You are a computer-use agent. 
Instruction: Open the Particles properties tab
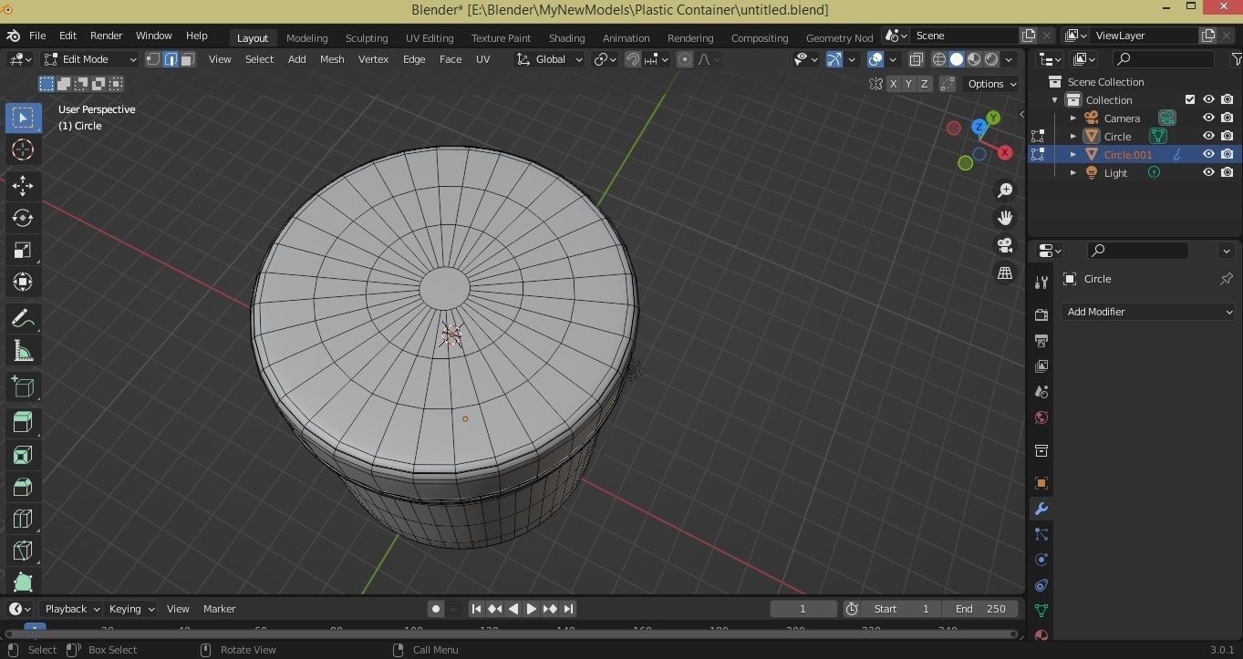pyautogui.click(x=1041, y=534)
